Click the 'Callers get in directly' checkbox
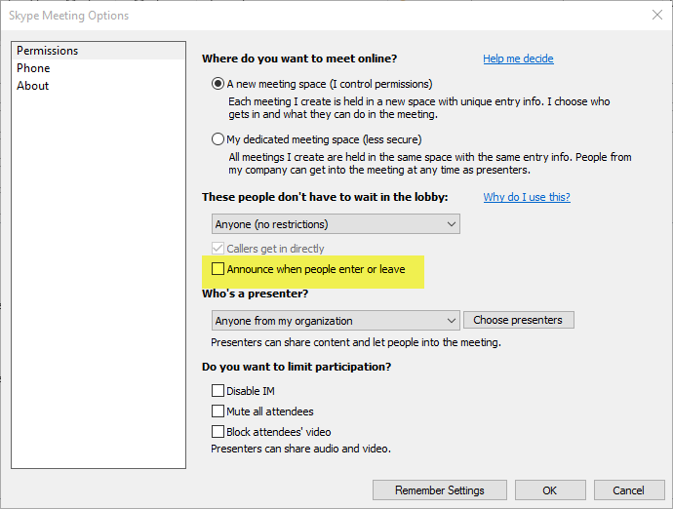 [x=218, y=249]
